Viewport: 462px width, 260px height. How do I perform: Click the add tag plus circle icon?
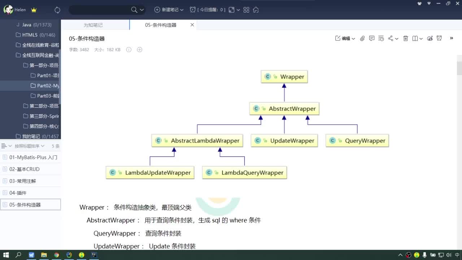tap(140, 50)
